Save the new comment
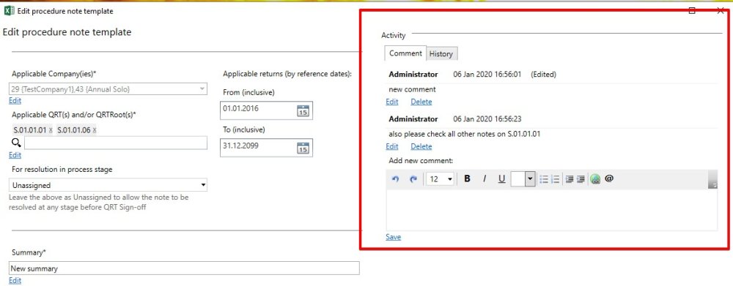Screen dimensions: 733x286 point(393,237)
